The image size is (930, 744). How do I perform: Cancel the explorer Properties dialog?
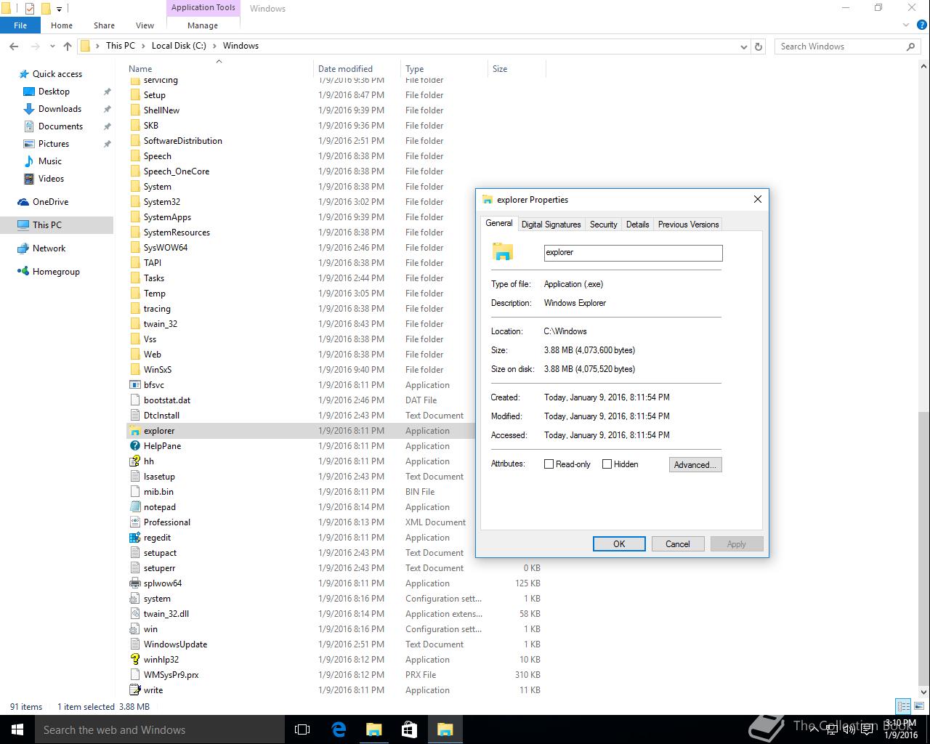click(x=677, y=544)
